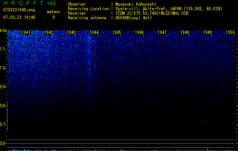
Task: Click the 1941 time marker
Action: [x=26, y=32]
